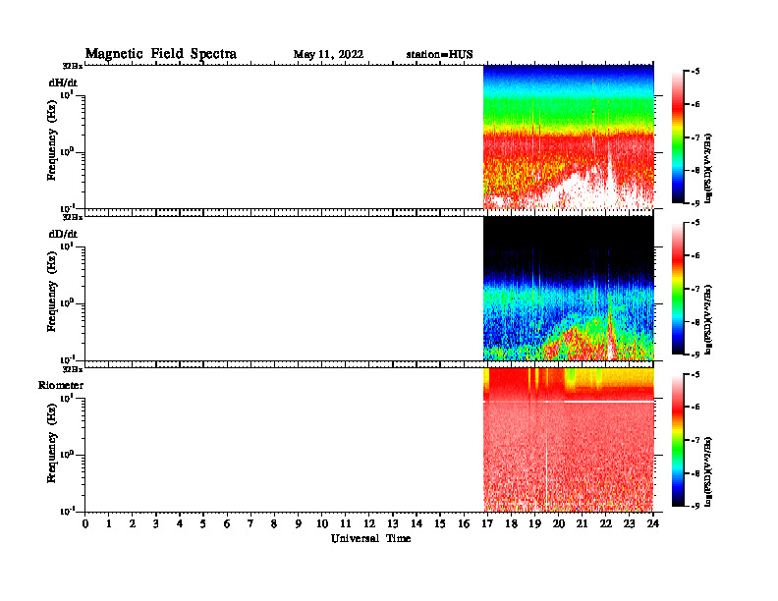Click the log(PSD) label beside the dD/dt colorbar
Image resolution: width=778 pixels, height=601 pixels.
[708, 320]
